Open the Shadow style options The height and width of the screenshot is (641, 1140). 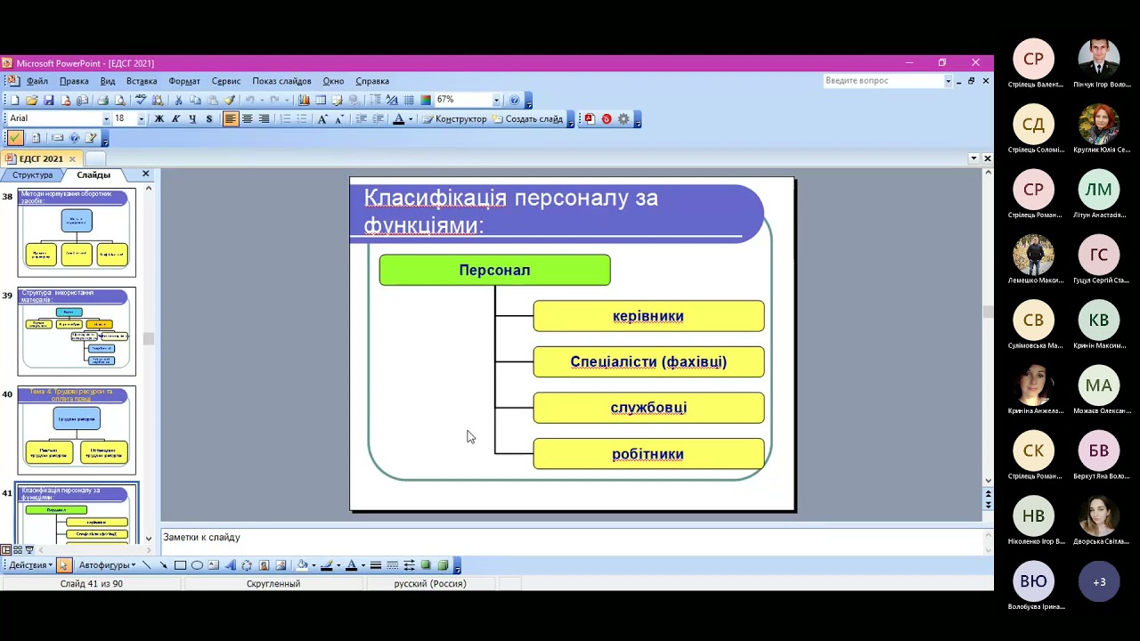pyautogui.click(x=426, y=565)
